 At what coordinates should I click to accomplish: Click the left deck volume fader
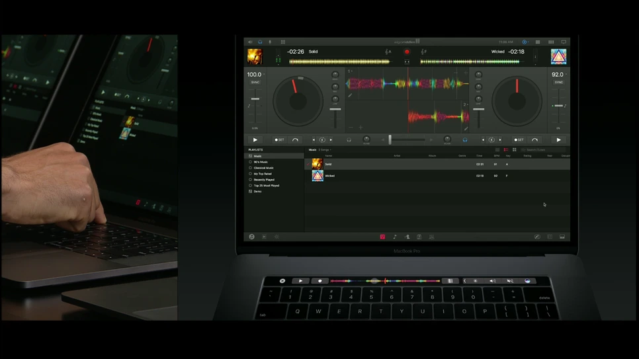click(x=335, y=110)
